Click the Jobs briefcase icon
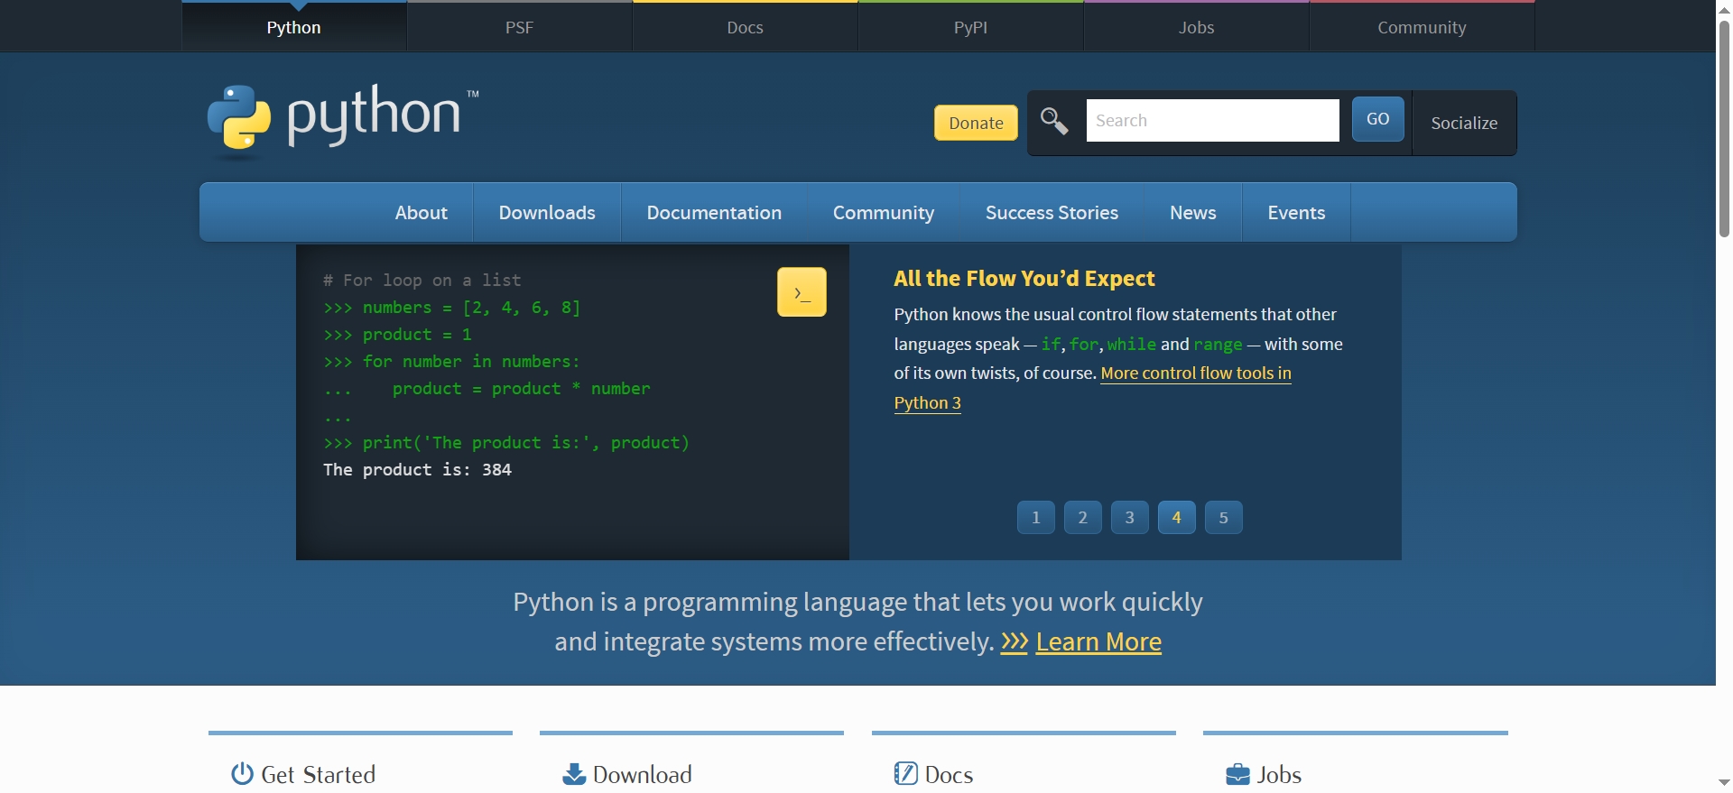The width and height of the screenshot is (1733, 793). click(1237, 774)
